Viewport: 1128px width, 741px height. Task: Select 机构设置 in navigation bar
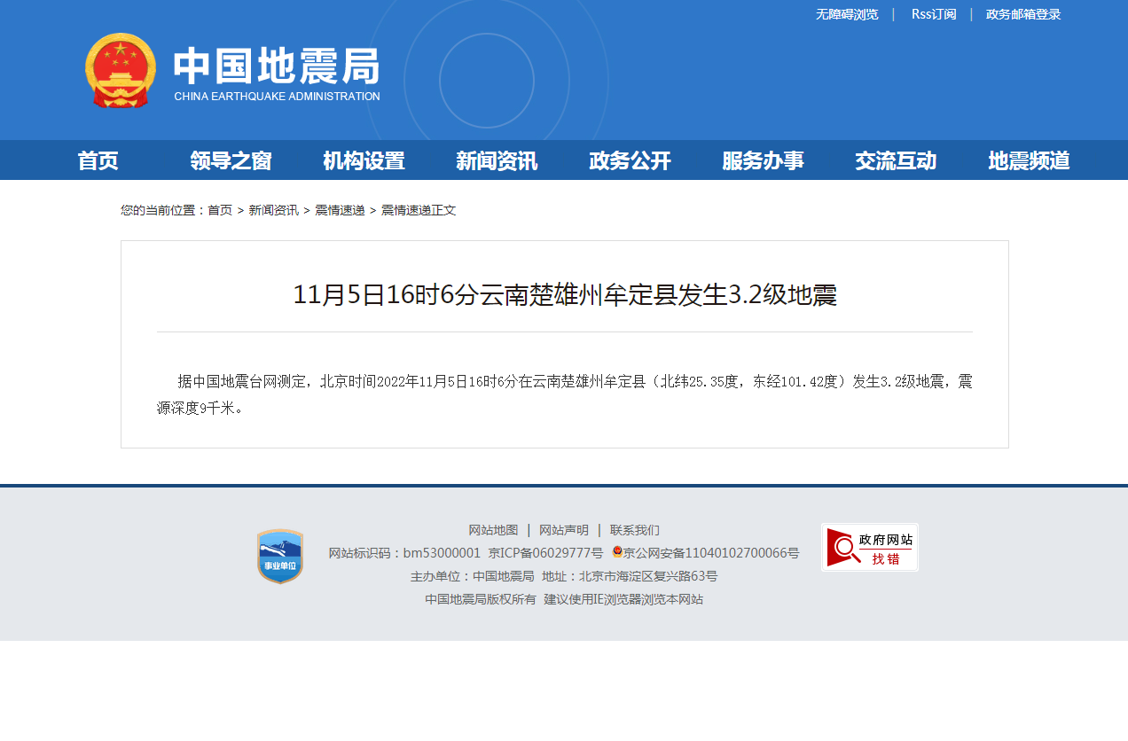(x=364, y=160)
